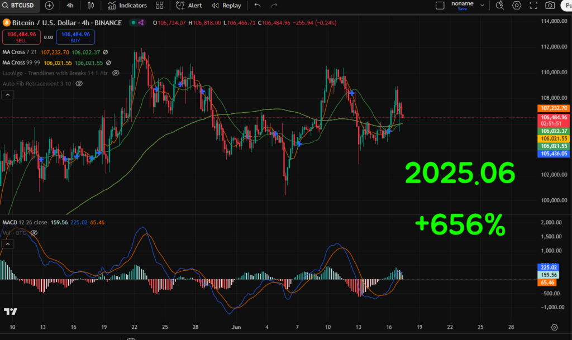Viewport: 572px width, 340px height.
Task: Select the LuxAlgo Trendlines with Breaks label
Action: pos(55,73)
